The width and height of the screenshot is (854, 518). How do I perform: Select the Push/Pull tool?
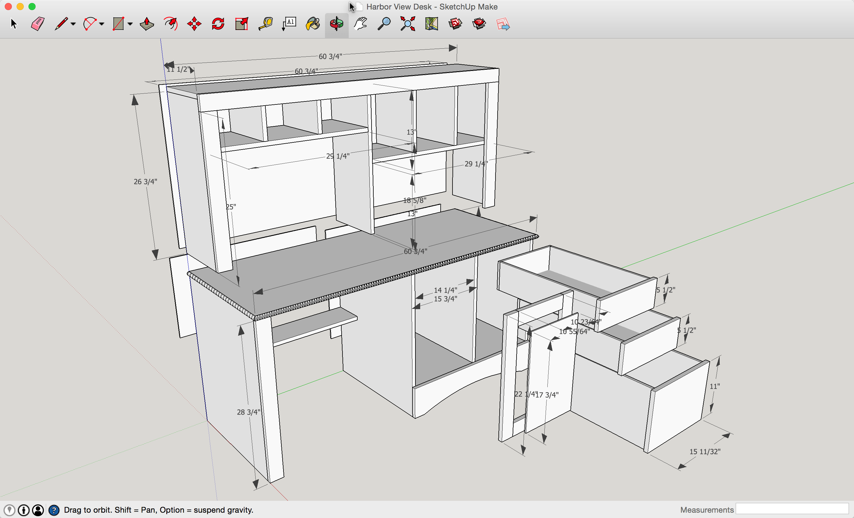click(x=146, y=24)
